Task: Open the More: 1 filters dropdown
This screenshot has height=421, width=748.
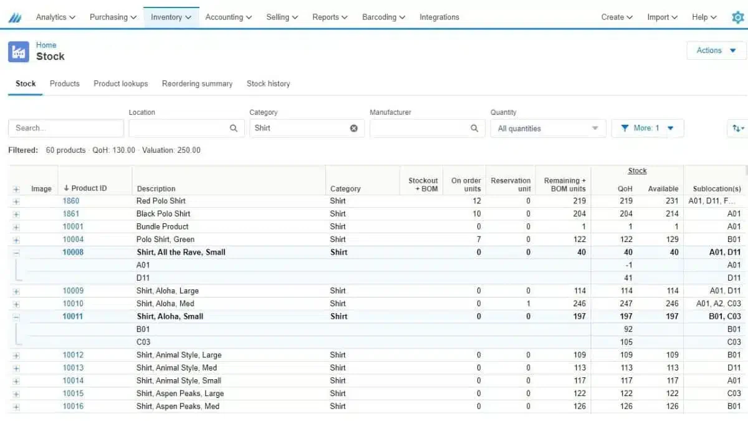Action: pyautogui.click(x=648, y=128)
